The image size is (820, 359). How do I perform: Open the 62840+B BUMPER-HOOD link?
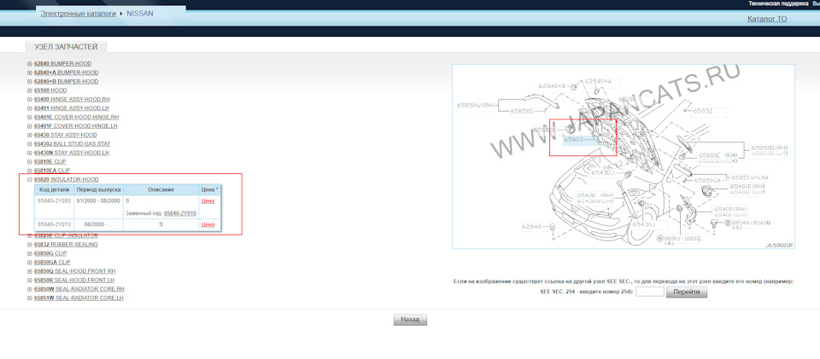pyautogui.click(x=66, y=81)
